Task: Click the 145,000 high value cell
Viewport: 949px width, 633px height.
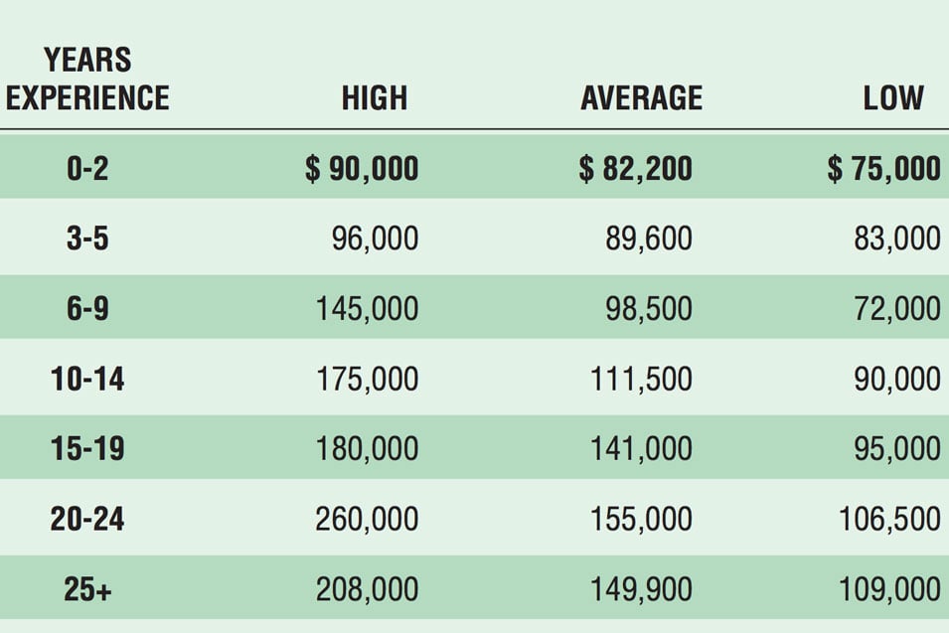Action: (368, 309)
